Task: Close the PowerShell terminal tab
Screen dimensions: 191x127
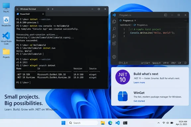Action: point(43,14)
